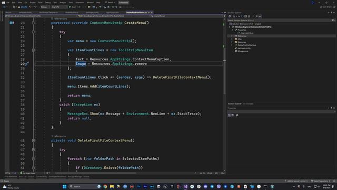Click Properties panel property pages wrench icon

(x=237, y=115)
